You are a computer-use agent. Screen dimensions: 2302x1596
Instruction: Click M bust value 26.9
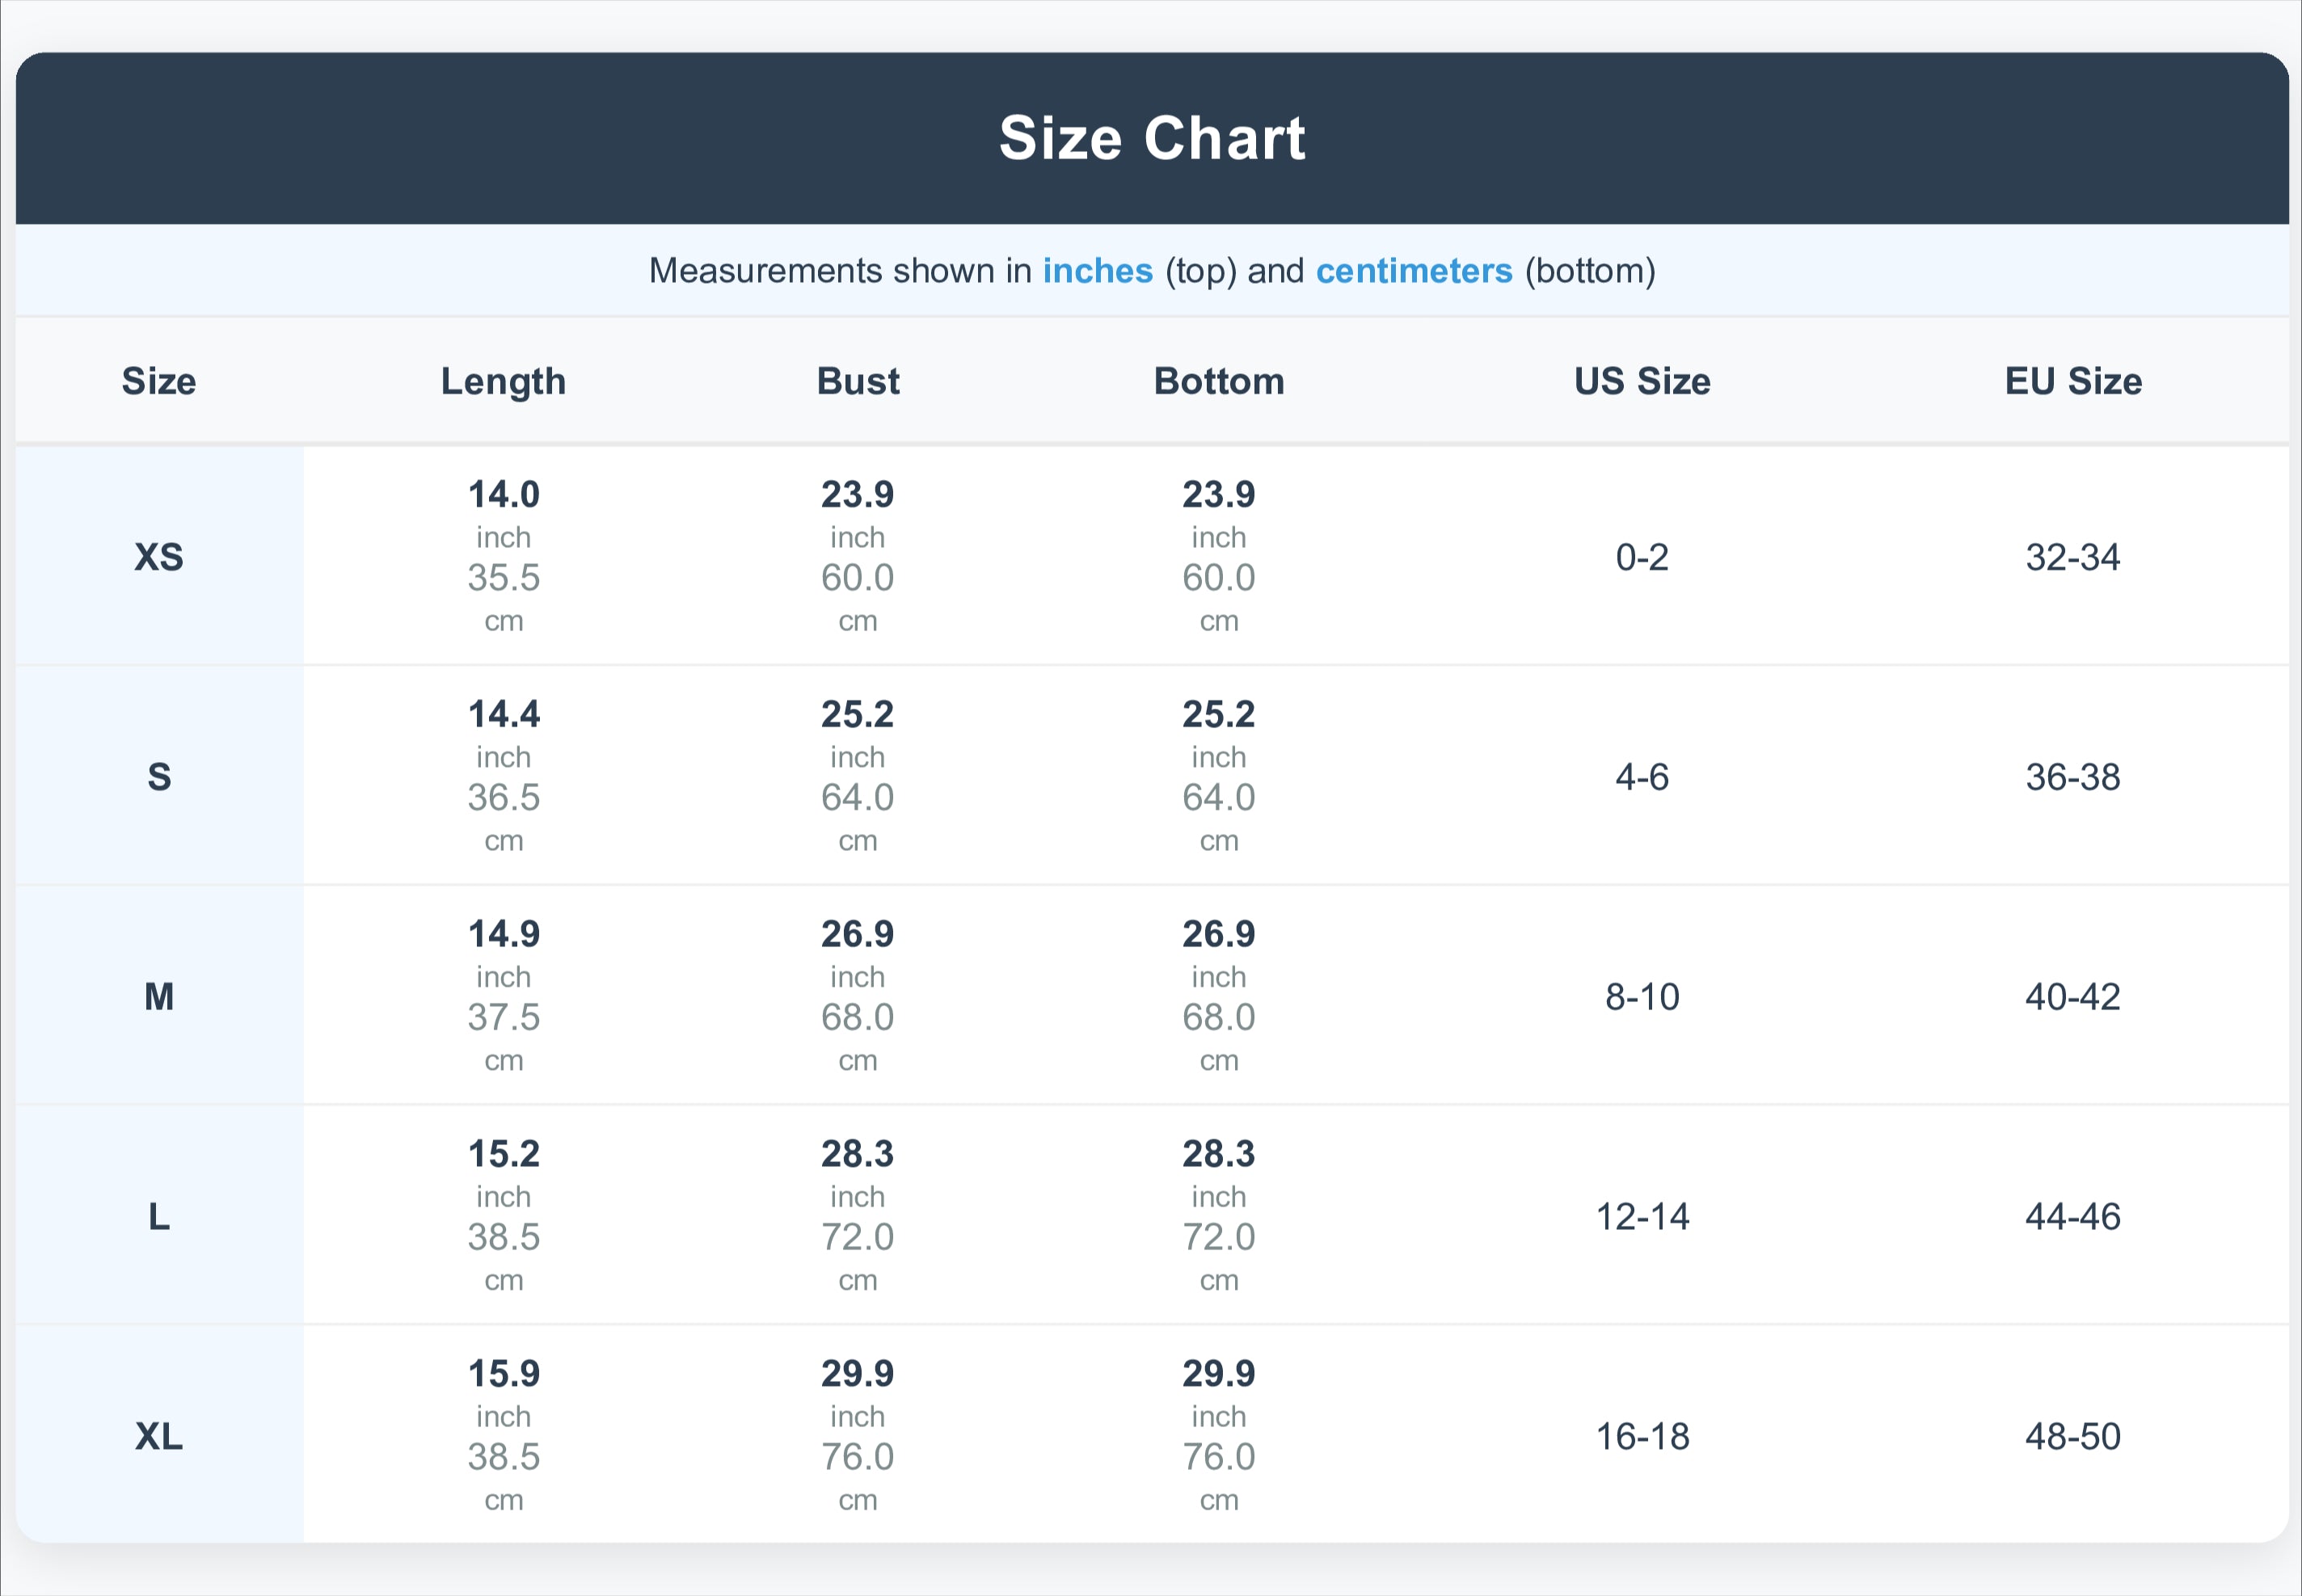pyautogui.click(x=857, y=934)
